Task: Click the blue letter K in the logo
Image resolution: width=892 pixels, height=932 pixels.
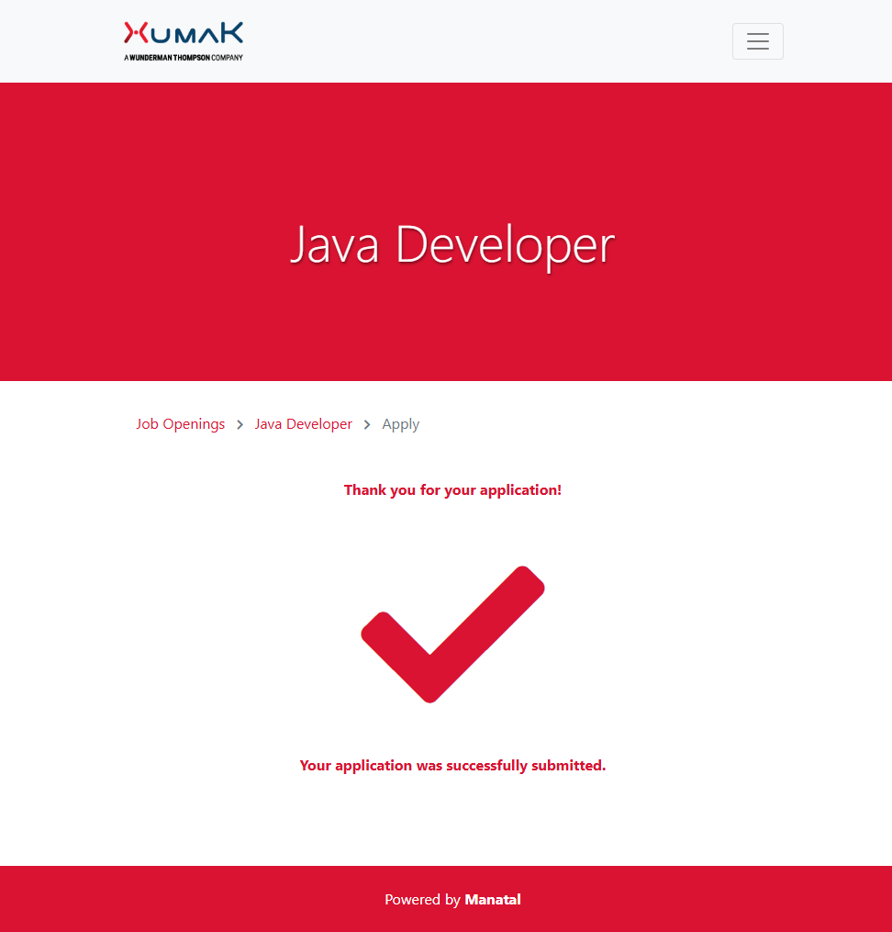Action: pos(232,33)
